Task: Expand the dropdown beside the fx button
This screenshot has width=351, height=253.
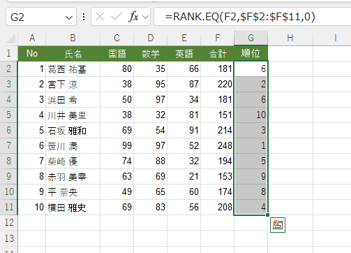Action: [x=146, y=17]
